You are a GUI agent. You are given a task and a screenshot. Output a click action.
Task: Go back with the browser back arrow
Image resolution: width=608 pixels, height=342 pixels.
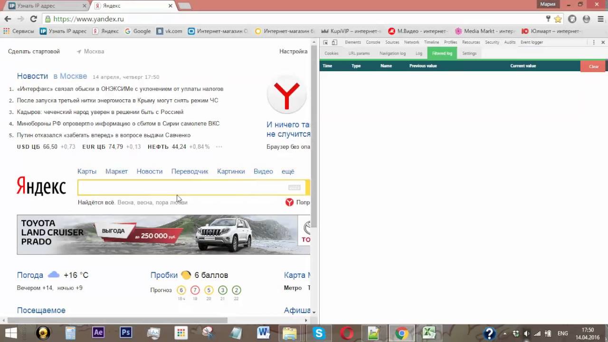(x=8, y=19)
